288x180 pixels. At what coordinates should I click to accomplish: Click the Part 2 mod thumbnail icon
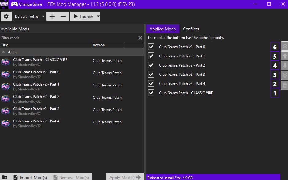[x=6, y=99]
